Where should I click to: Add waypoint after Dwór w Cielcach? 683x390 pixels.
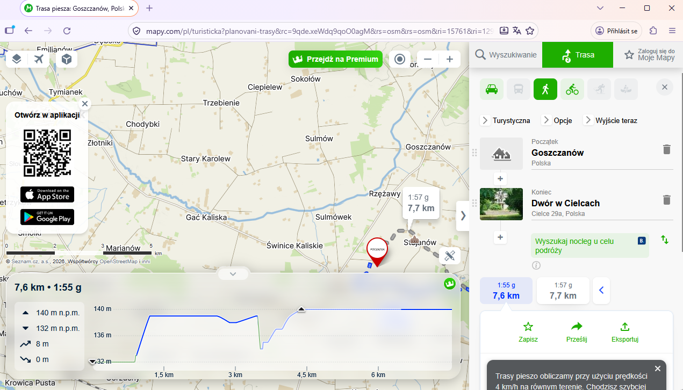pyautogui.click(x=500, y=237)
